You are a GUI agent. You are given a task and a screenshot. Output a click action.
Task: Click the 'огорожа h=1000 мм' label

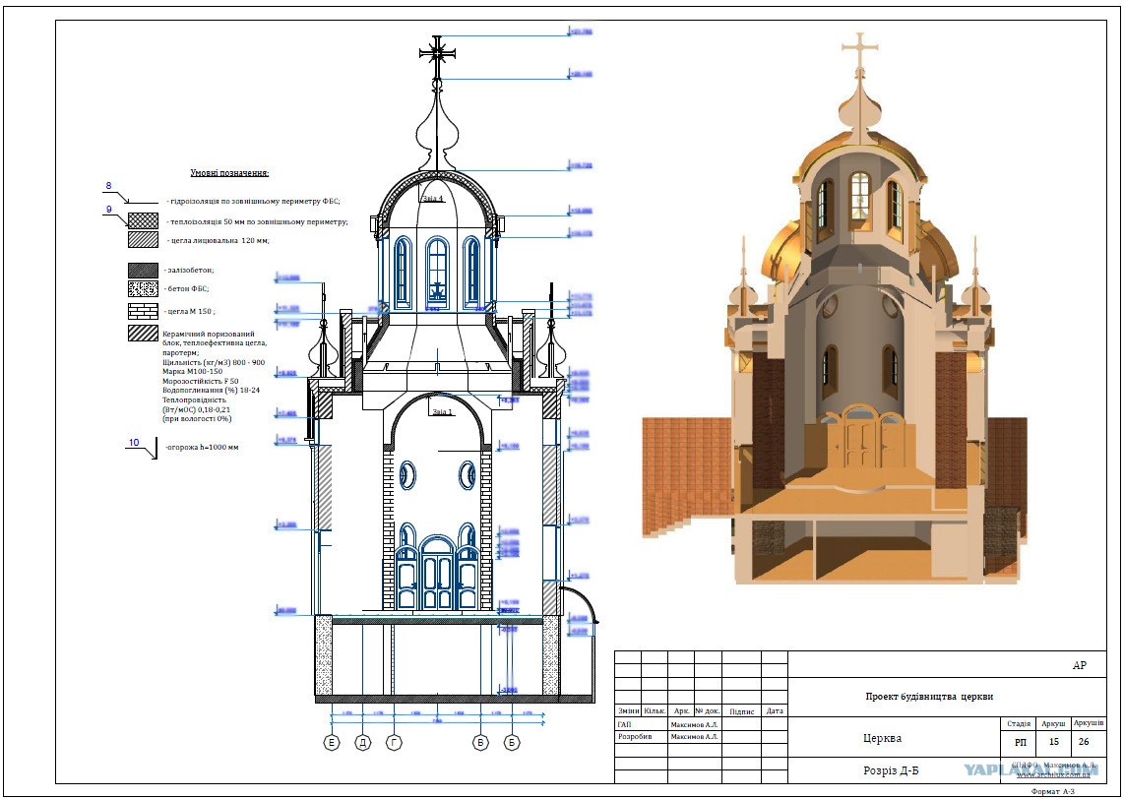coord(202,447)
